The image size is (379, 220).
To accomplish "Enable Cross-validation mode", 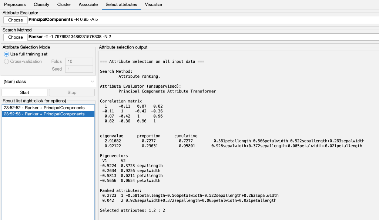I will coord(7,61).
